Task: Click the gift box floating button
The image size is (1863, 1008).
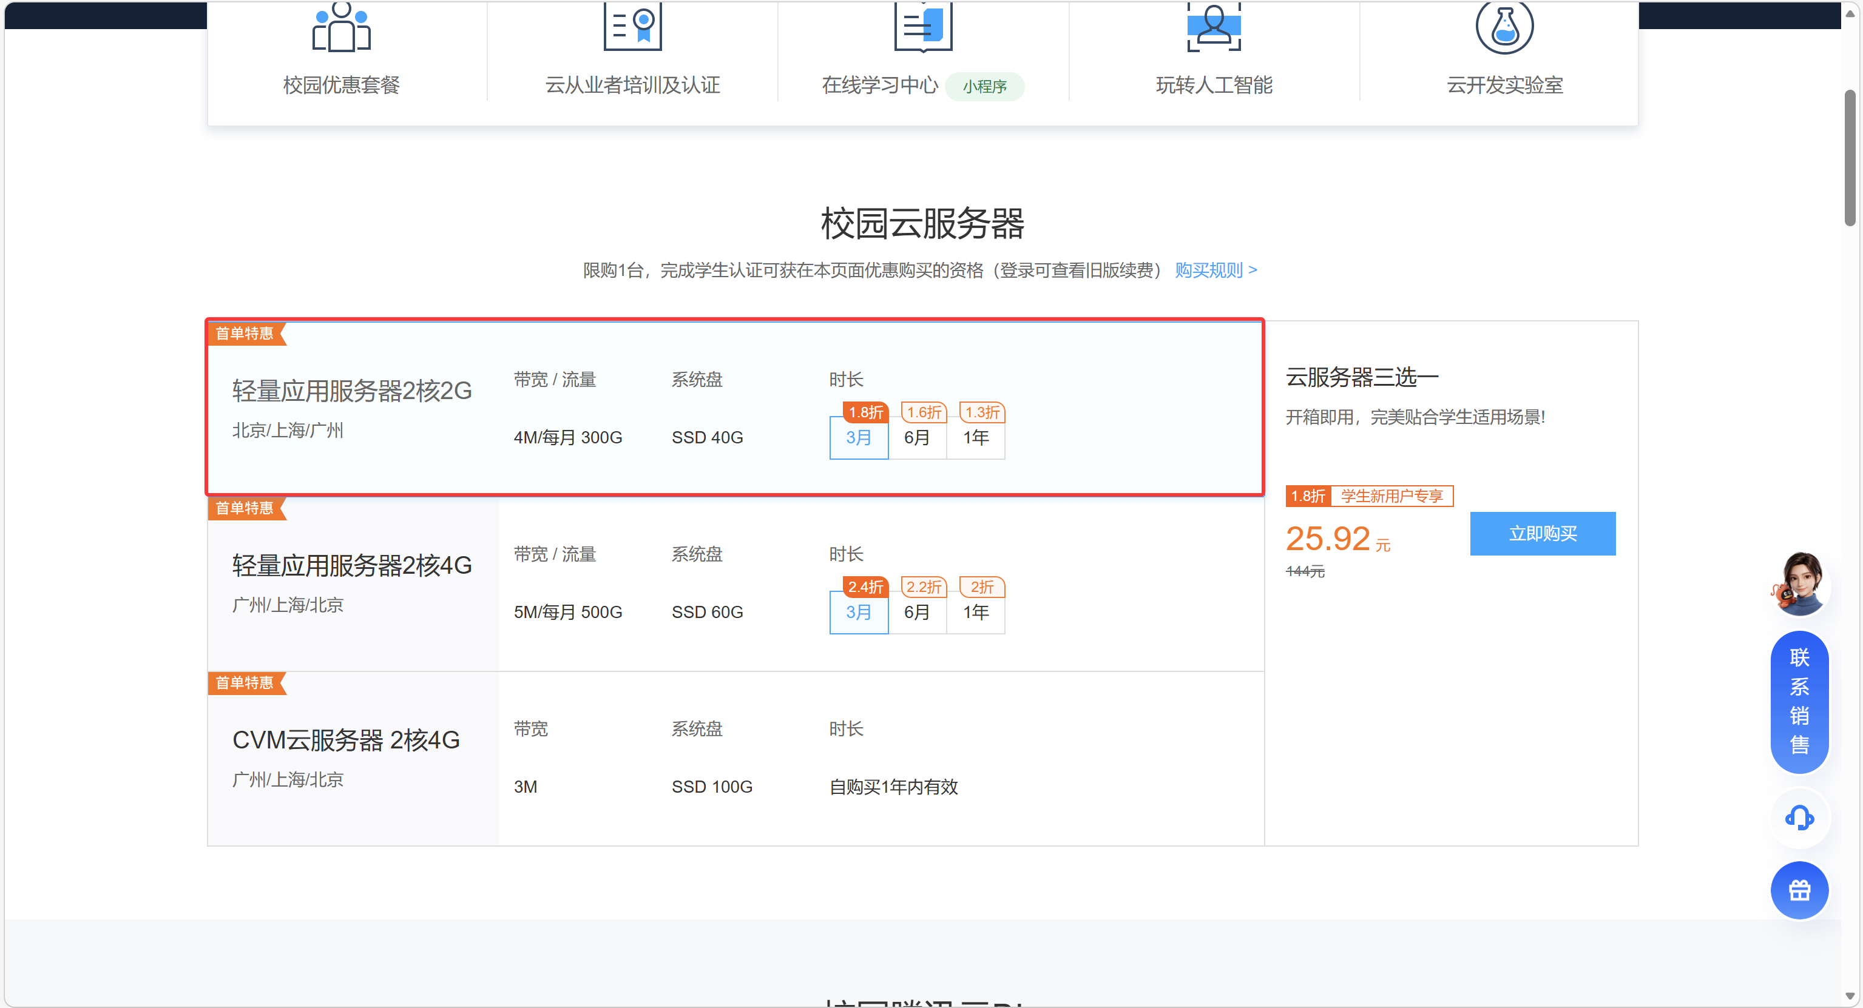Action: coord(1799,890)
